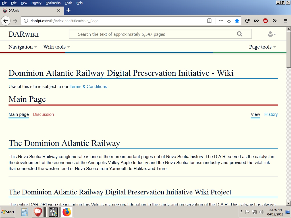291x218 pixels.
Task: Click the browser Back arrow button
Action: pyautogui.click(x=6, y=21)
